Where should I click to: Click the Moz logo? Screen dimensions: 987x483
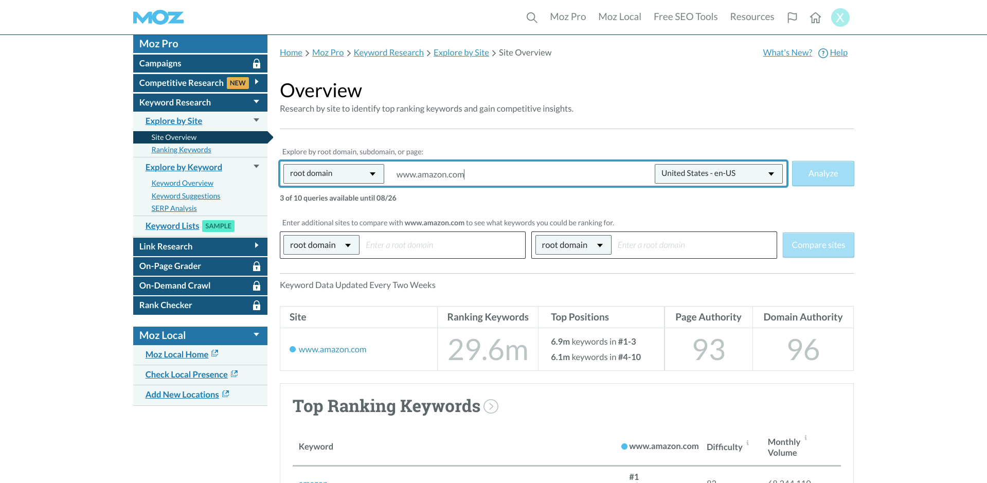tap(158, 17)
